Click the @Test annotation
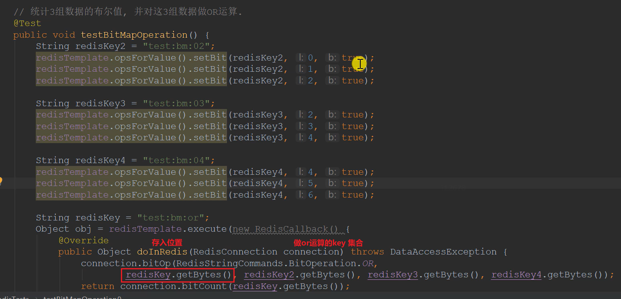Viewport: 621px width, 299px height. 27,23
